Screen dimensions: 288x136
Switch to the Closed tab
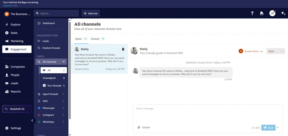pyautogui.click(x=95, y=39)
